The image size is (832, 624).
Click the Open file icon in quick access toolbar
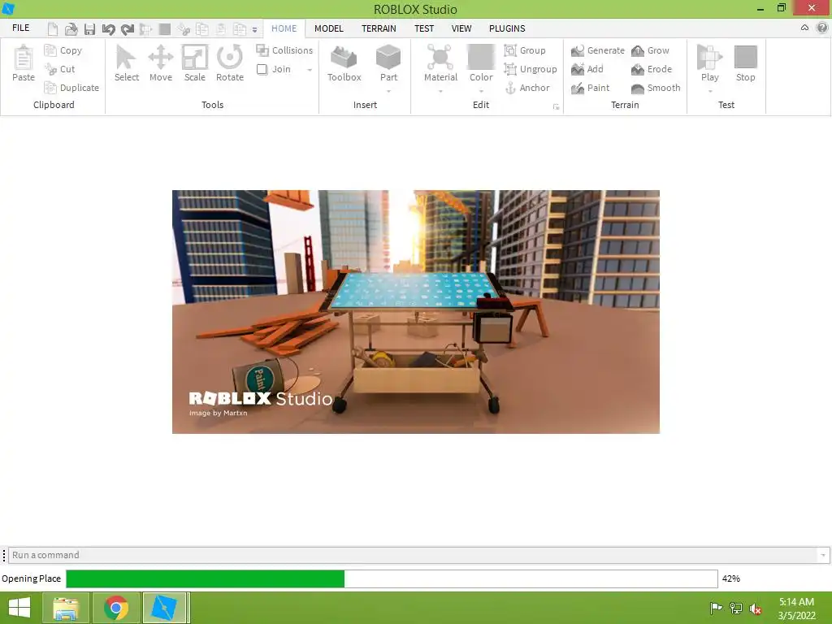click(71, 28)
